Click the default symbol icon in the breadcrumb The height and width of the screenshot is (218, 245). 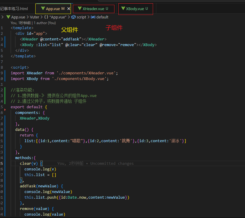click(93, 17)
